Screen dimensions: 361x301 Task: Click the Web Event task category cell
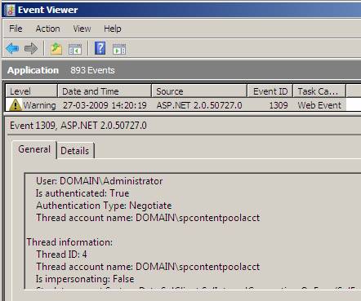(319, 105)
